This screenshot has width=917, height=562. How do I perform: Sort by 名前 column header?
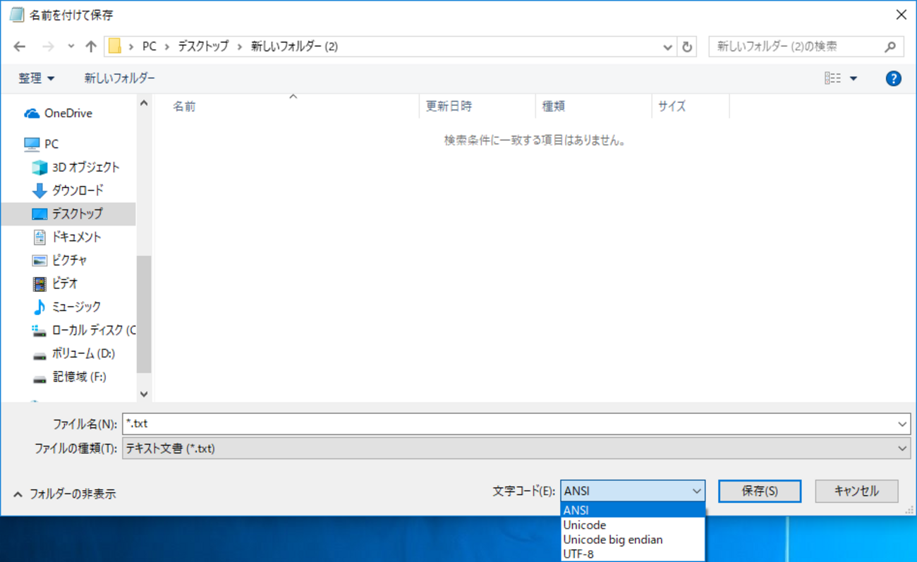(286, 106)
